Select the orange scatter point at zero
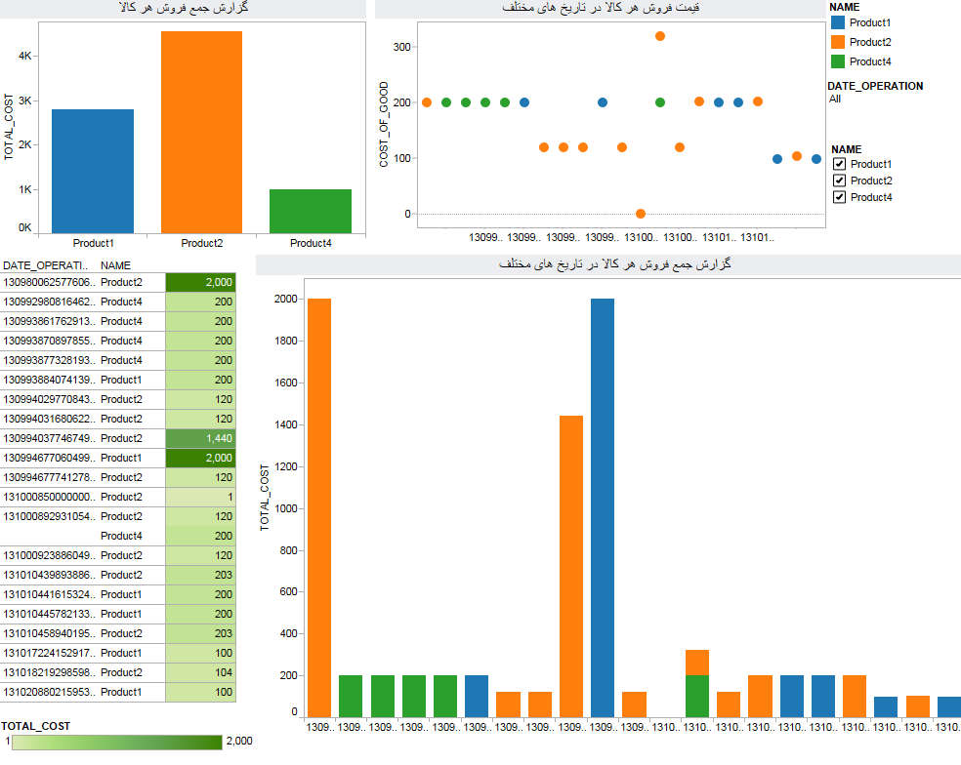Screen dimensions: 961x765 [x=641, y=214]
